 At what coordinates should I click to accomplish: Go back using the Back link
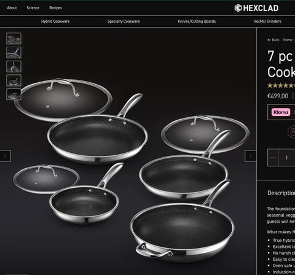[x=273, y=40]
